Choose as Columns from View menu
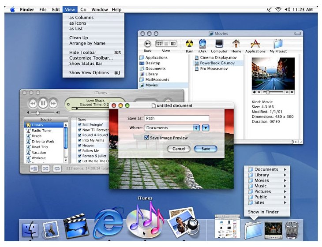The image size is (322, 247). click(94, 18)
